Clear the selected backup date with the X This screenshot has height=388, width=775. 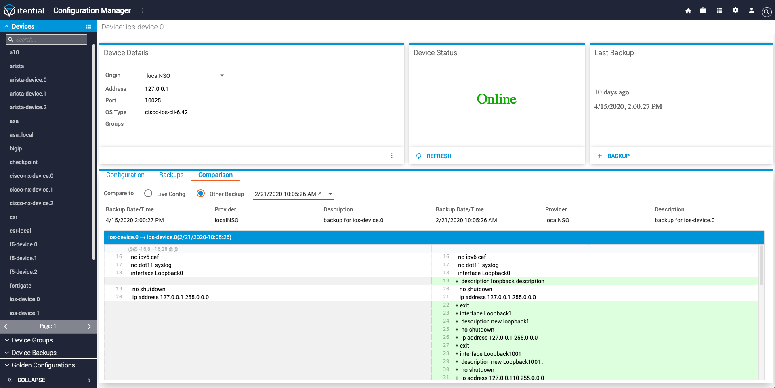(320, 193)
